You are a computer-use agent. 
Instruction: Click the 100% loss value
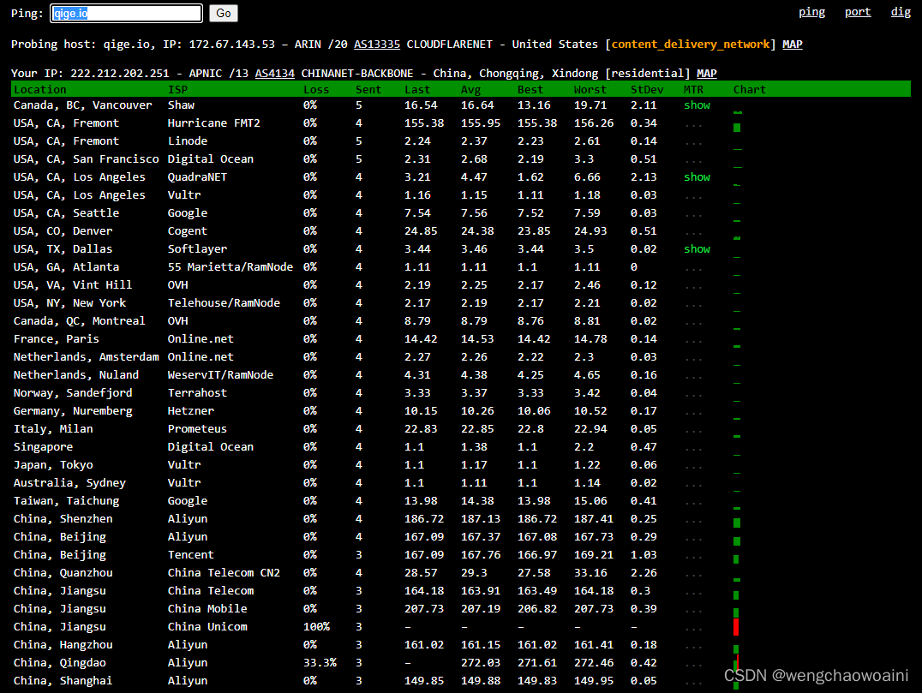click(316, 627)
